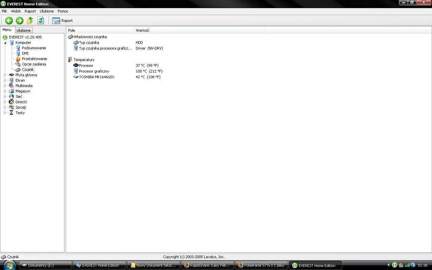
Task: Click the DMI icon in the tree
Action: 18,53
